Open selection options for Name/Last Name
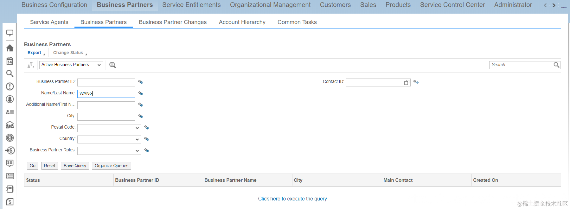The height and width of the screenshot is (209, 570). pos(141,93)
